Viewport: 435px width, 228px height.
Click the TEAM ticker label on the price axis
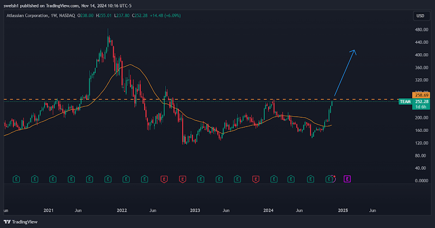(x=405, y=102)
